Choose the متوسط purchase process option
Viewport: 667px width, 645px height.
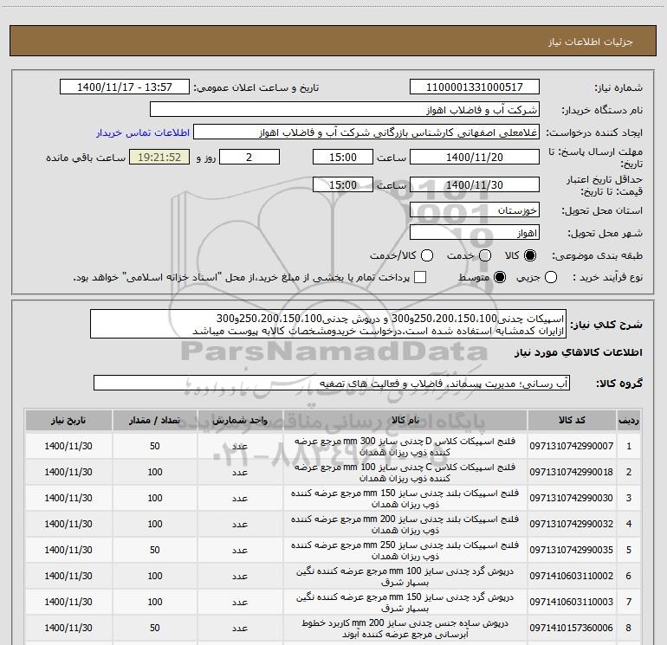pos(500,277)
